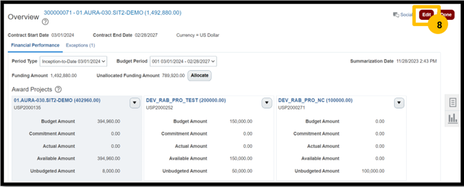The height and width of the screenshot is (187, 464).
Task: Open the bar chart icon on right sidebar
Action: click(x=453, y=119)
